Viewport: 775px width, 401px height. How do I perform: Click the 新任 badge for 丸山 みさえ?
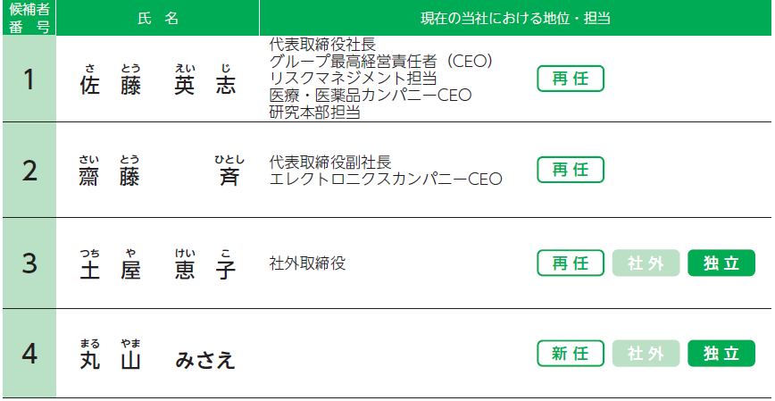click(x=571, y=353)
